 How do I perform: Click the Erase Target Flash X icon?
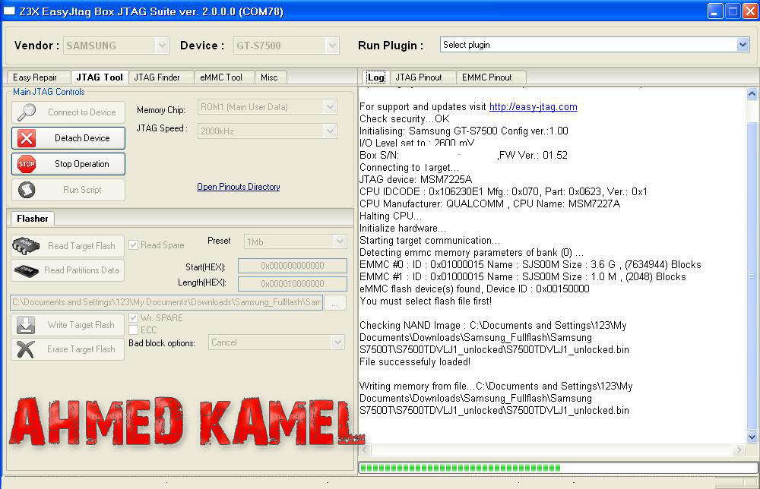(x=26, y=349)
